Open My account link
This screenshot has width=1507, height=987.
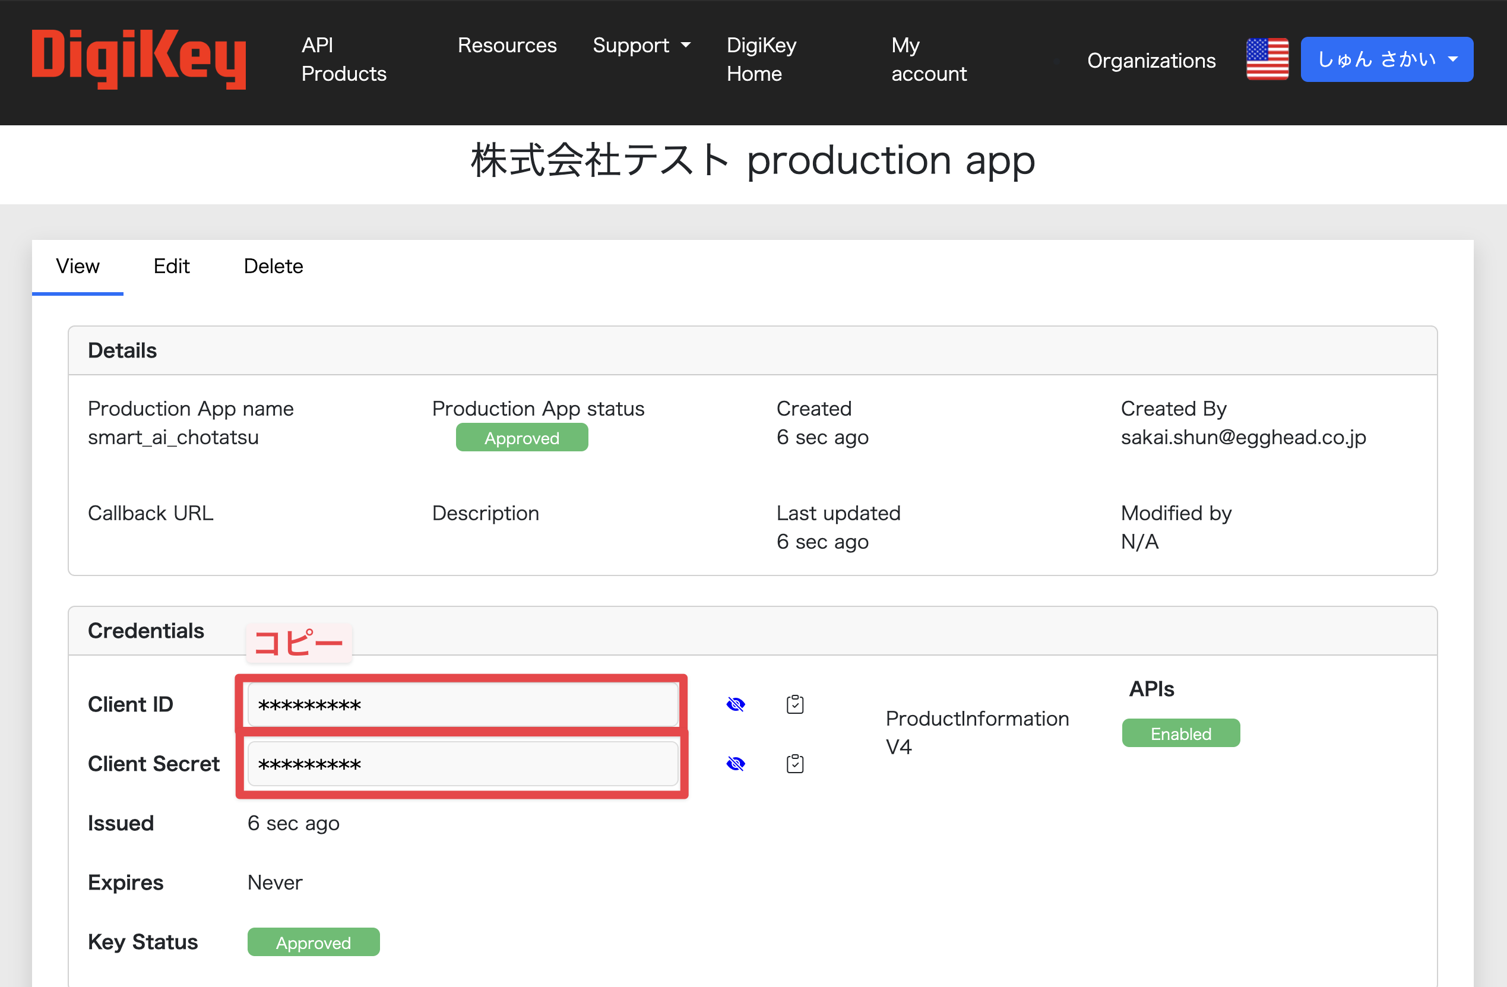coord(928,59)
